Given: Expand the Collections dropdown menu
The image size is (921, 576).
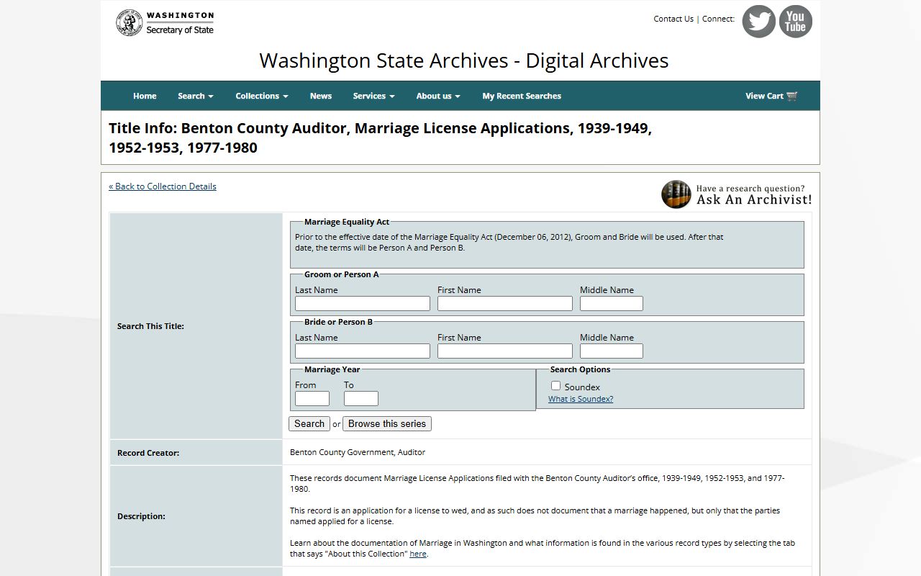Looking at the screenshot, I should click(262, 96).
